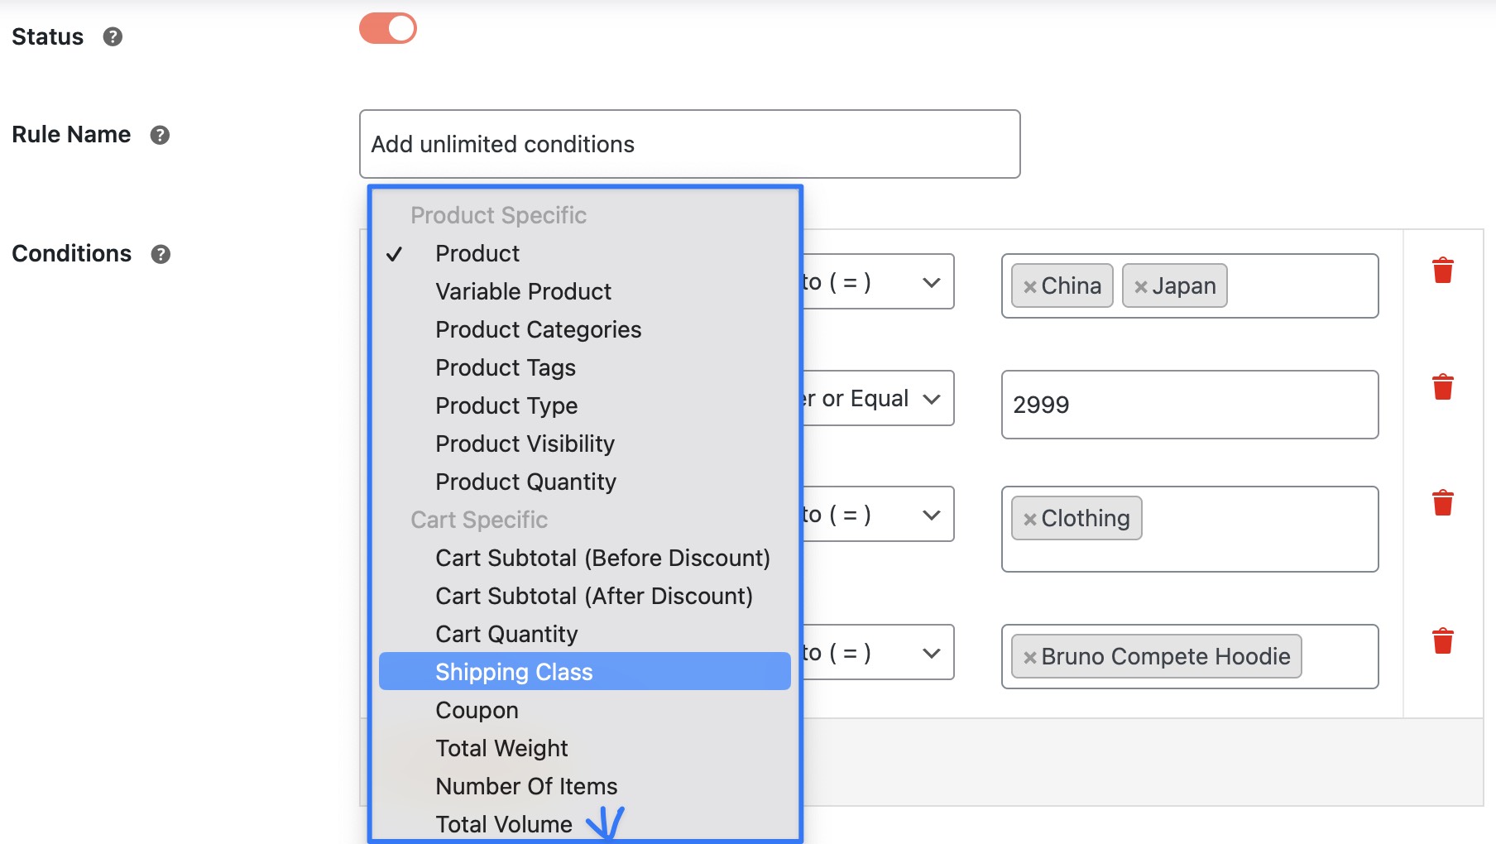
Task: Select Shipping Class from the list
Action: 514,672
